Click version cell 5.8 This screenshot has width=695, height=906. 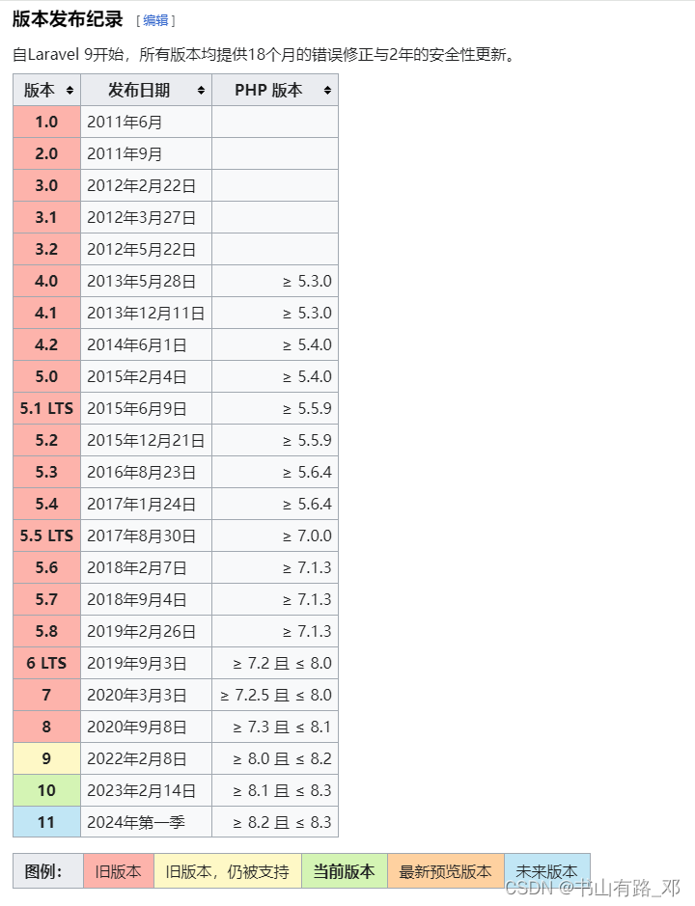point(47,631)
